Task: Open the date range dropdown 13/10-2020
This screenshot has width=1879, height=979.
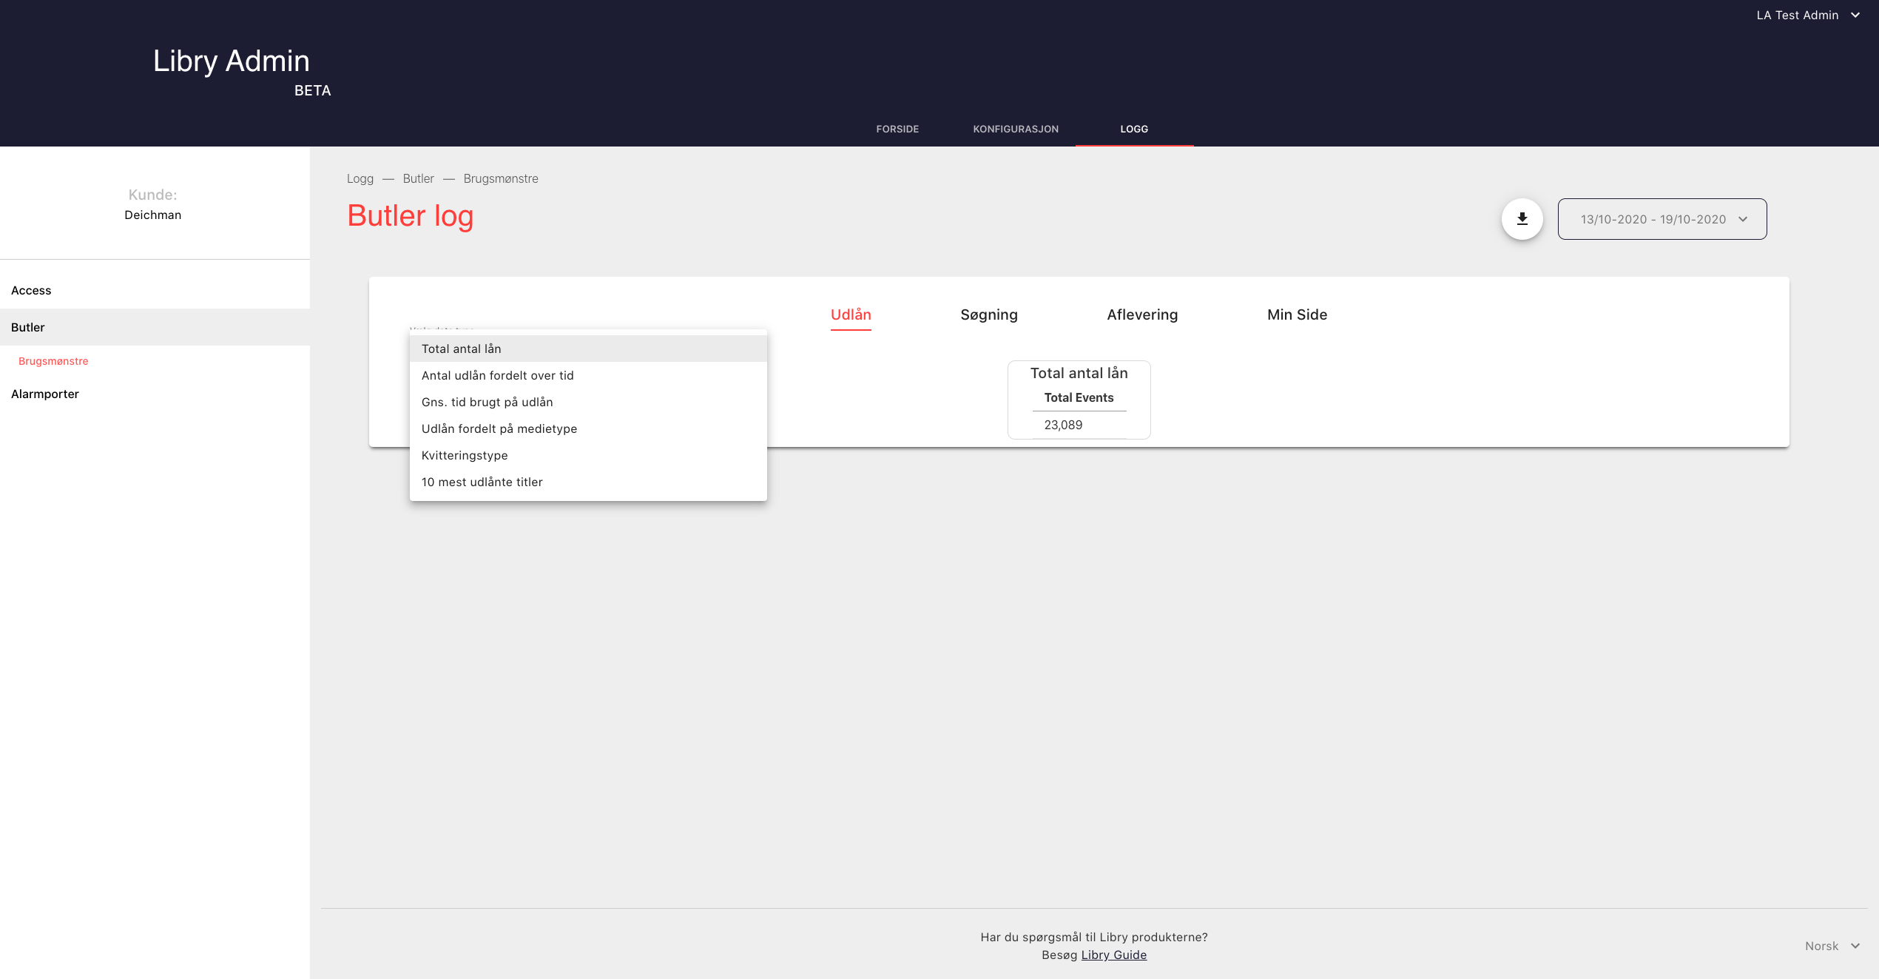Action: 1662,219
